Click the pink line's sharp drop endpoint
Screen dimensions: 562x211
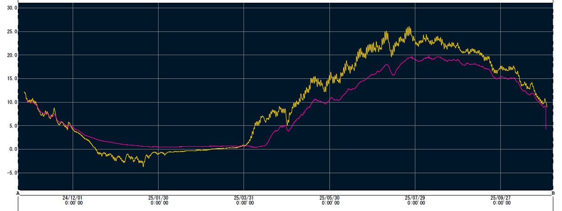[x=546, y=129]
